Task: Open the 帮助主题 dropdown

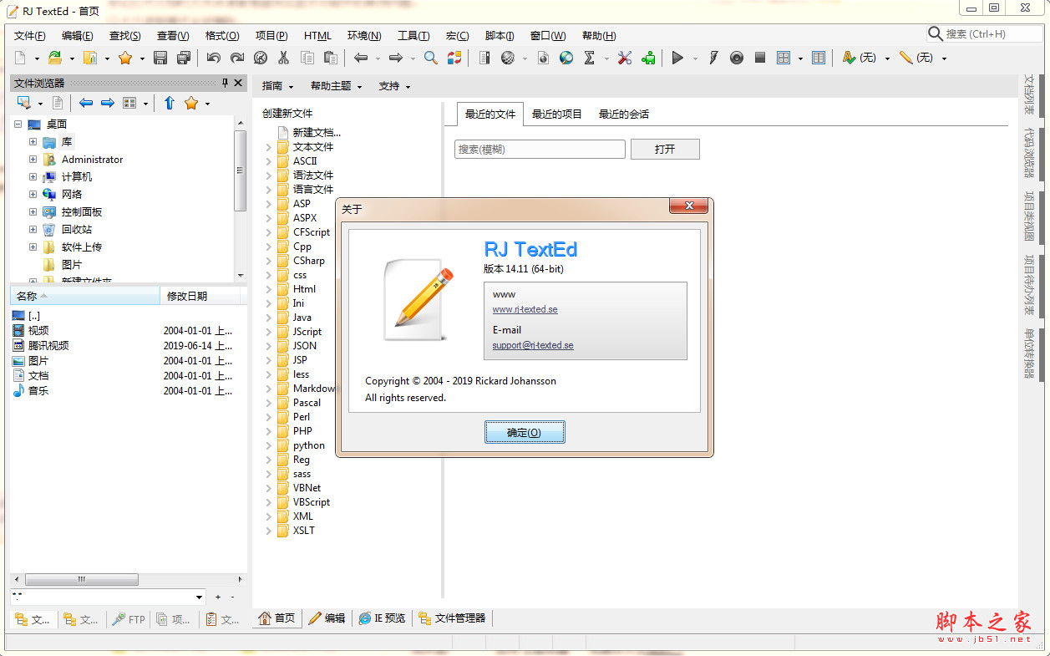Action: [x=336, y=86]
